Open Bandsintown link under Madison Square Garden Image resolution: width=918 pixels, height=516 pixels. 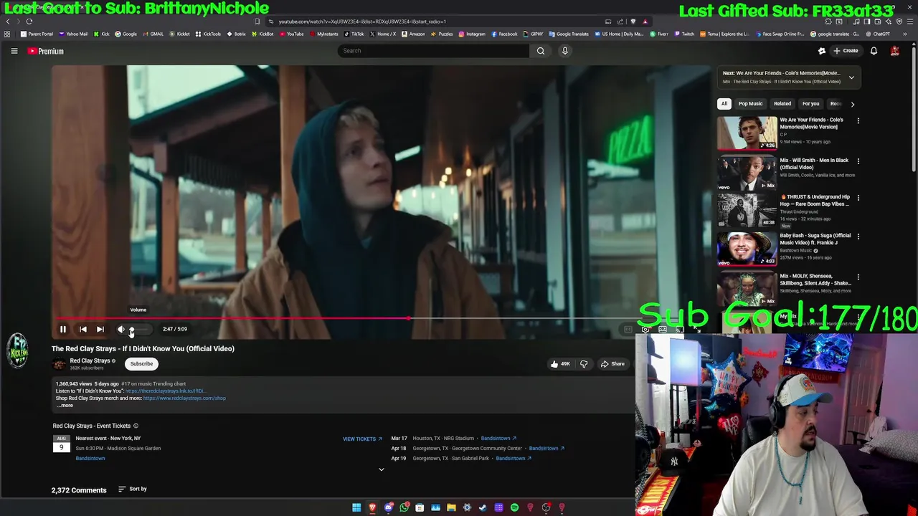(90, 458)
